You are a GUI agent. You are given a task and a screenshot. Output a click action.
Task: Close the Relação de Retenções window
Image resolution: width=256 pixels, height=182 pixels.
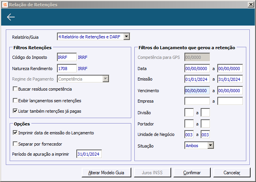251,5
